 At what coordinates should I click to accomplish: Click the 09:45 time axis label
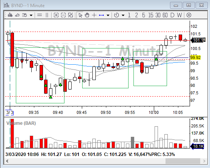click(x=82, y=113)
